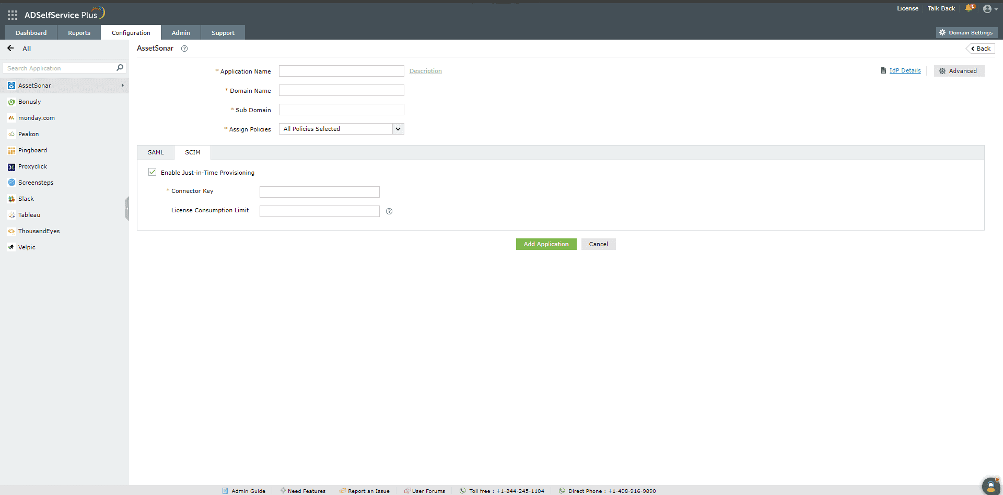Screen dimensions: 1003x495
Task: Open the Advanced settings button
Action: (959, 71)
